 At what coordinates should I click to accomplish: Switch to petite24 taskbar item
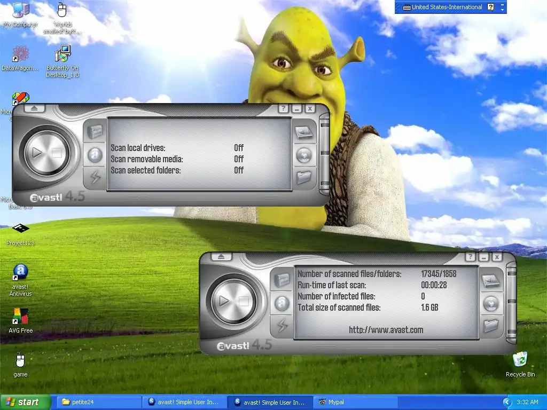(x=98, y=402)
